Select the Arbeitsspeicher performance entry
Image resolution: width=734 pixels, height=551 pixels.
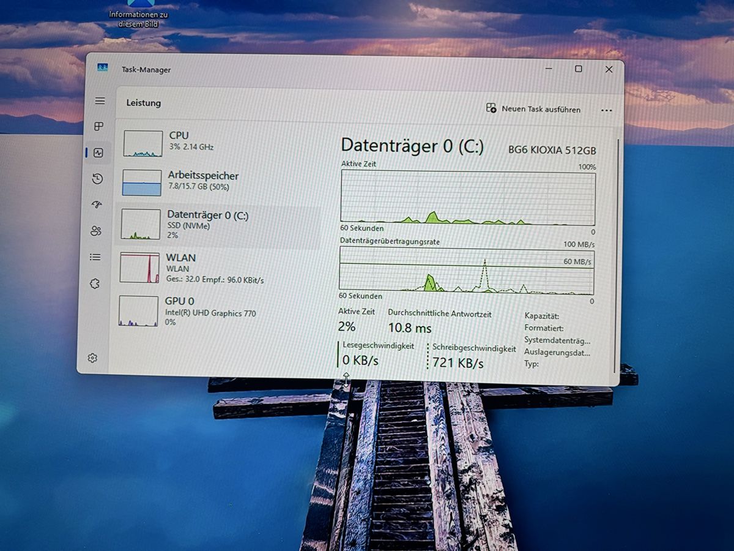tap(219, 182)
